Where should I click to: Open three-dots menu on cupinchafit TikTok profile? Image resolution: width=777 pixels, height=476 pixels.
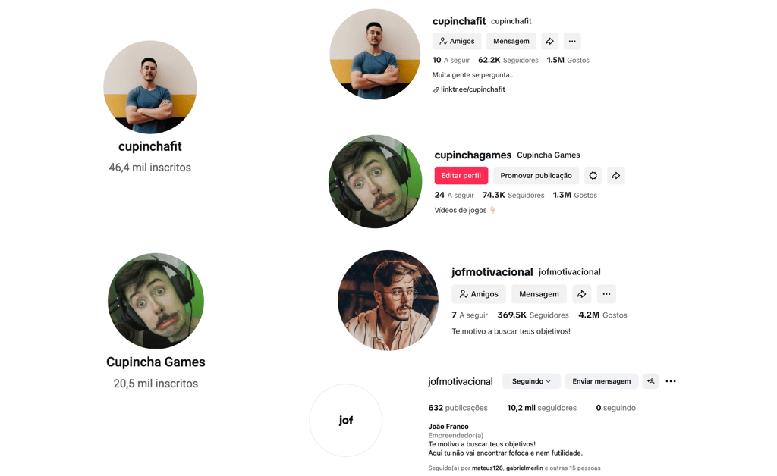click(x=572, y=41)
